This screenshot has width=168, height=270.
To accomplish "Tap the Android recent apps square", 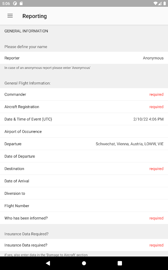I will tap(120, 263).
